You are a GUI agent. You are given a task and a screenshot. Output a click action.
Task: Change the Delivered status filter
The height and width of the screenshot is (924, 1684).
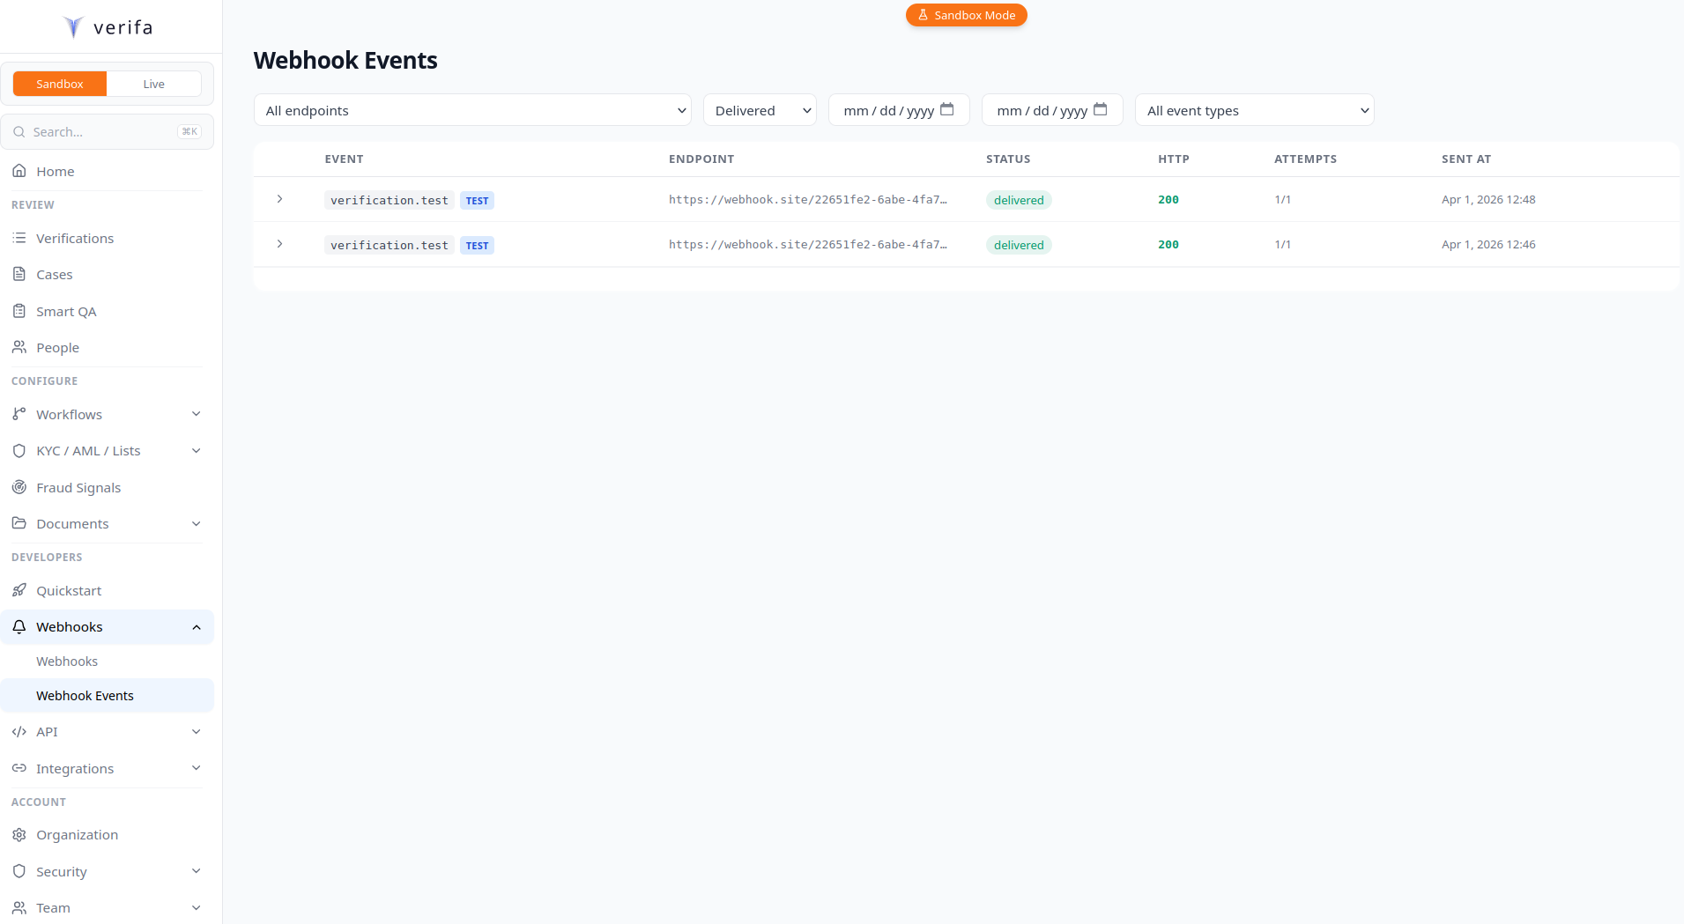click(x=759, y=110)
